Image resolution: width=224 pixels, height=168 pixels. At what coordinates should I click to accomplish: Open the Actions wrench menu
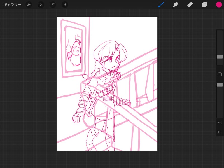(x=29, y=5)
